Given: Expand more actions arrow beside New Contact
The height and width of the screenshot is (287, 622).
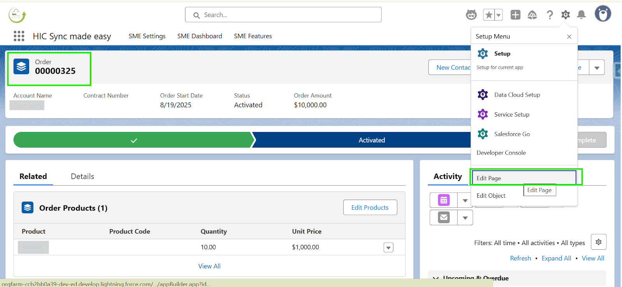Looking at the screenshot, I should coord(597,68).
